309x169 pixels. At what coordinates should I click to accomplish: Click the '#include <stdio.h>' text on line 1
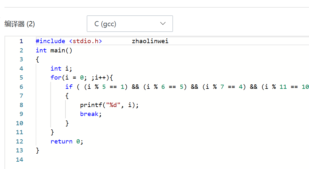(x=69, y=41)
